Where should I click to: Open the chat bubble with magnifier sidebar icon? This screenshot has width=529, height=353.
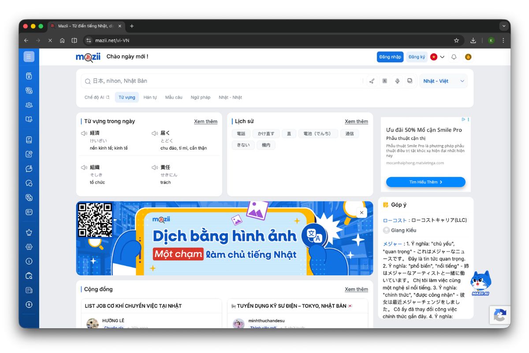click(29, 183)
